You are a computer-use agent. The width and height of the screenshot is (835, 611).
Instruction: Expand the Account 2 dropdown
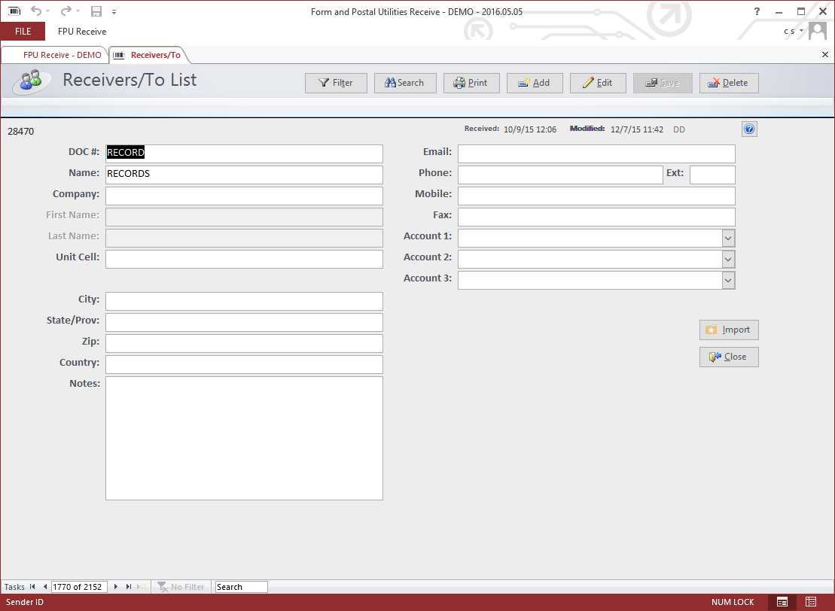[727, 259]
